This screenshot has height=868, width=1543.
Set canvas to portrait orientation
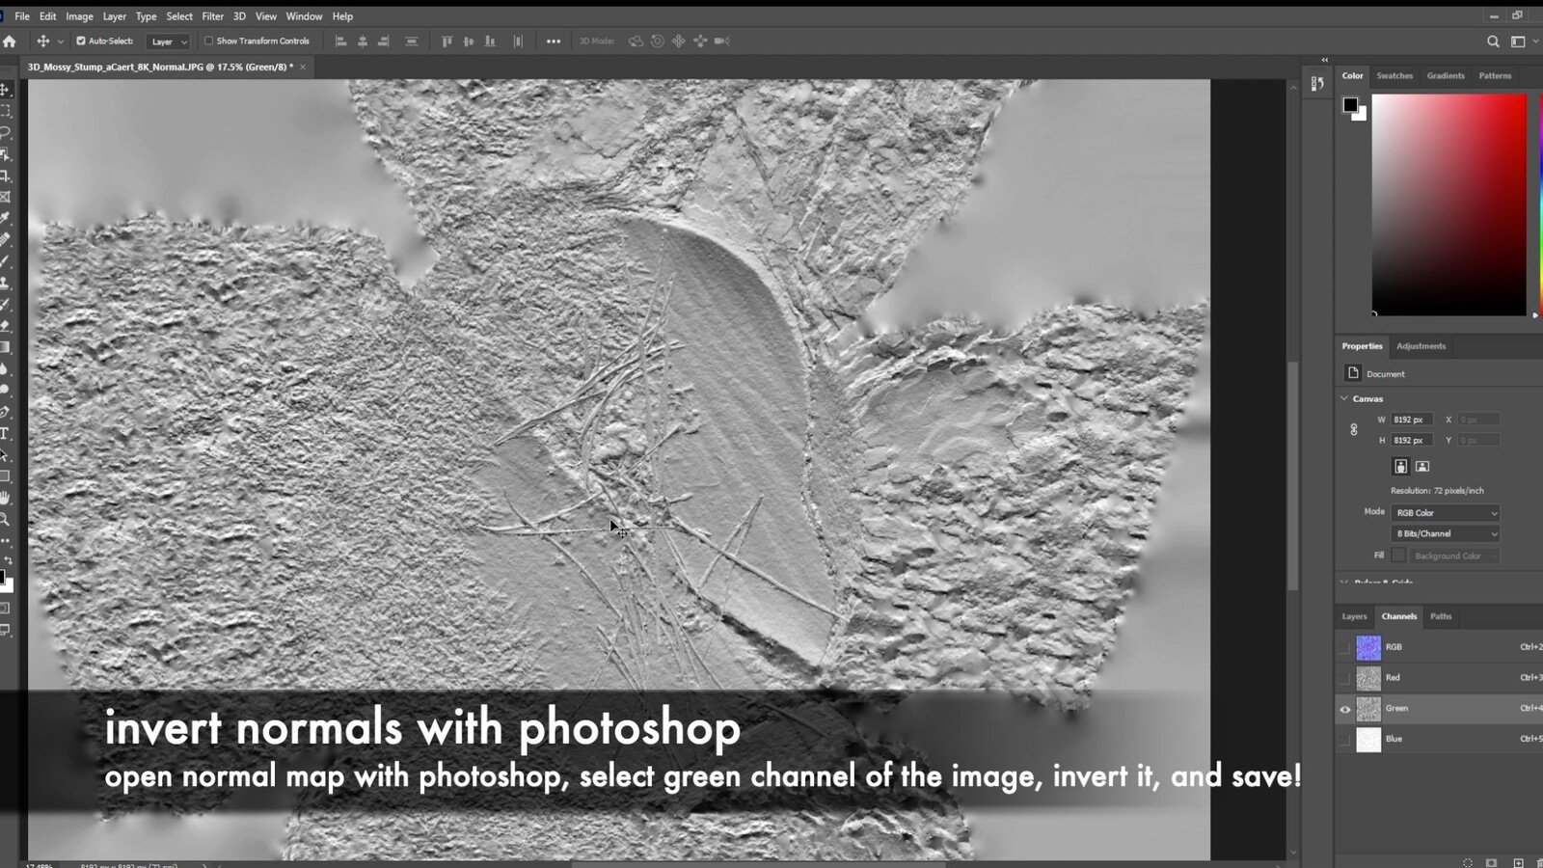coord(1401,467)
